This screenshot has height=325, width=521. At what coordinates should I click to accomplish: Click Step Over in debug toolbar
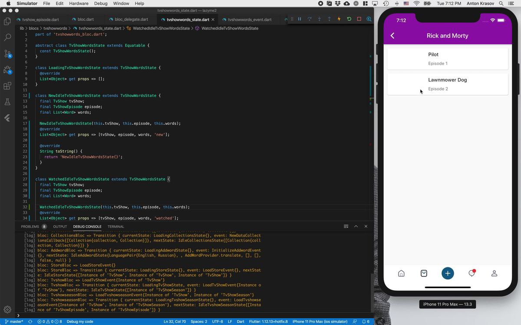(x=310, y=19)
